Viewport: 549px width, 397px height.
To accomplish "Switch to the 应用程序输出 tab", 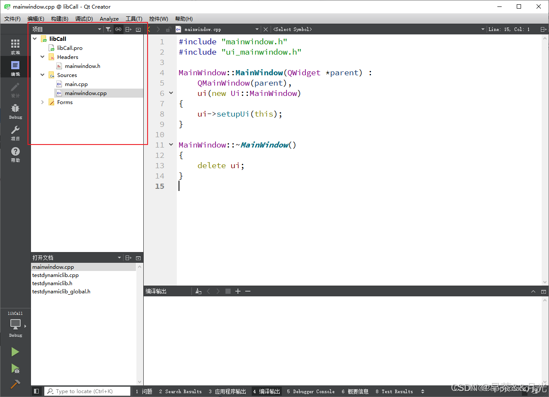I will 228,391.
